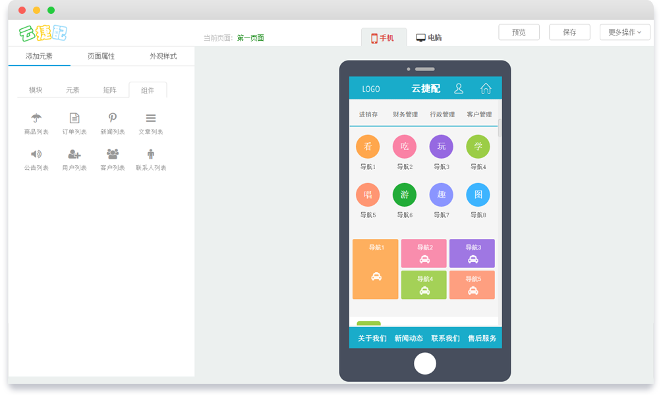Switch to 电脑 preview mode
This screenshot has height=395, width=661.
click(429, 38)
